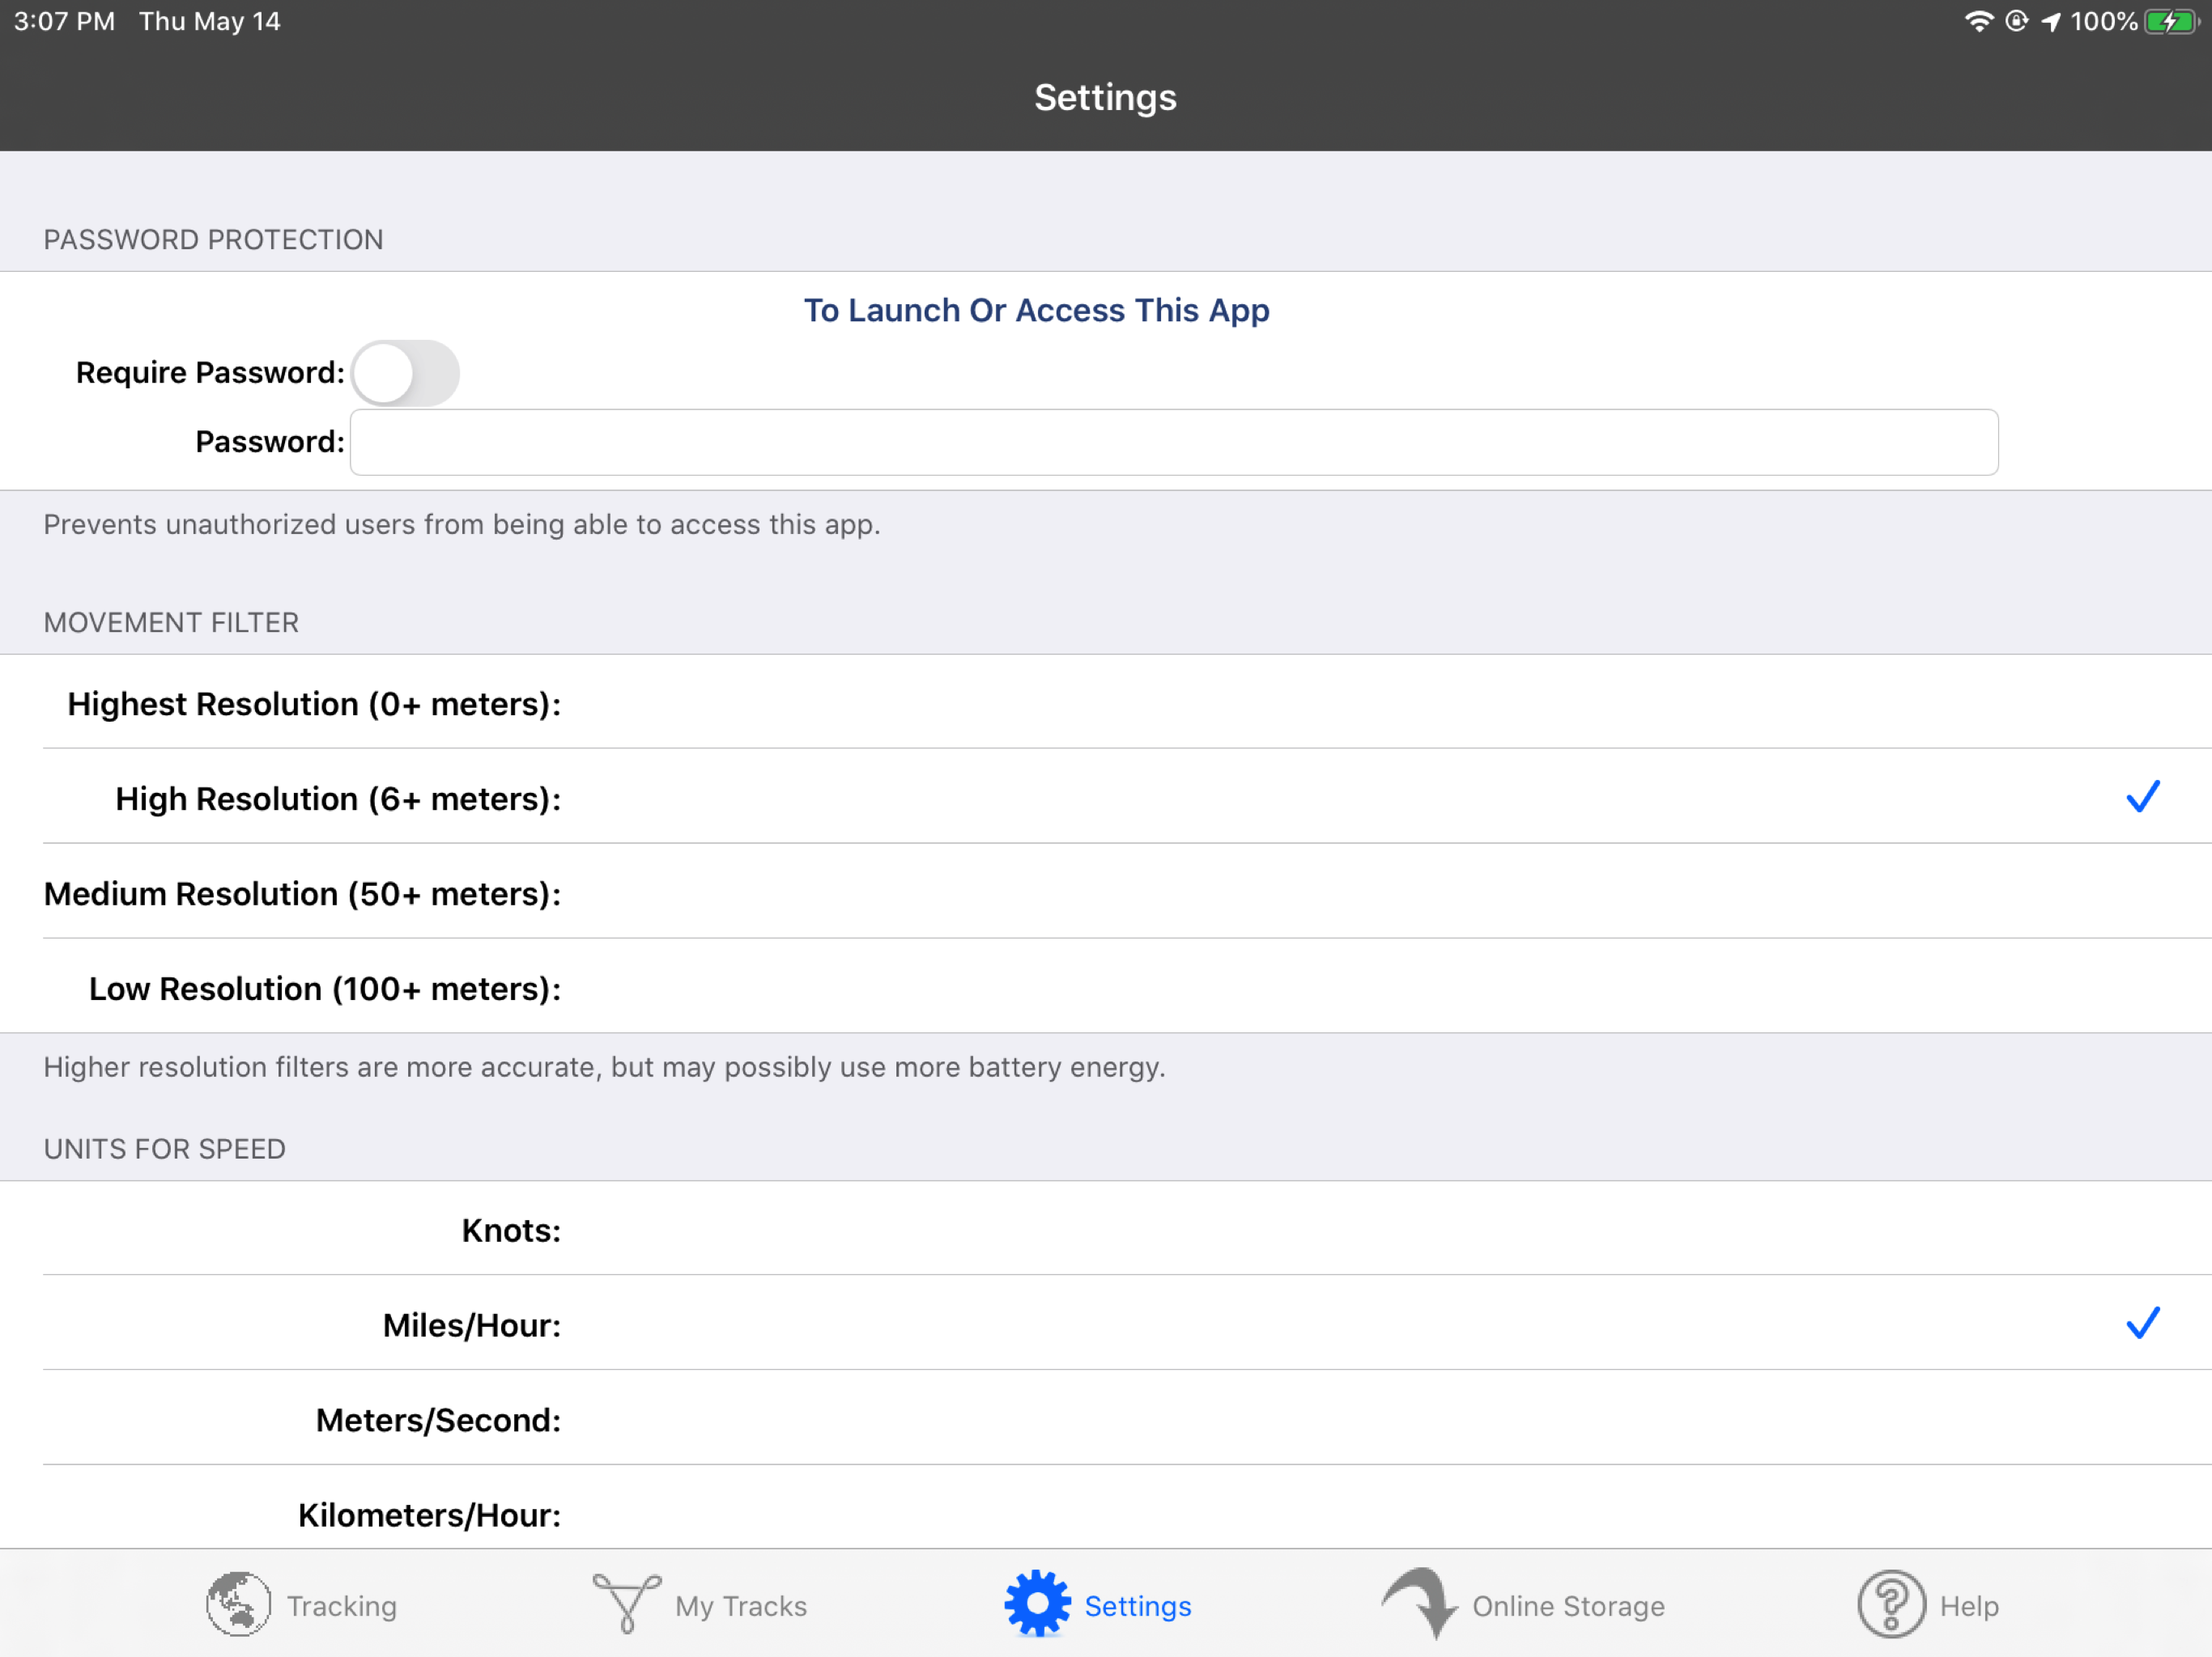Tap the battery charging icon
This screenshot has width=2212, height=1657.
(2170, 21)
